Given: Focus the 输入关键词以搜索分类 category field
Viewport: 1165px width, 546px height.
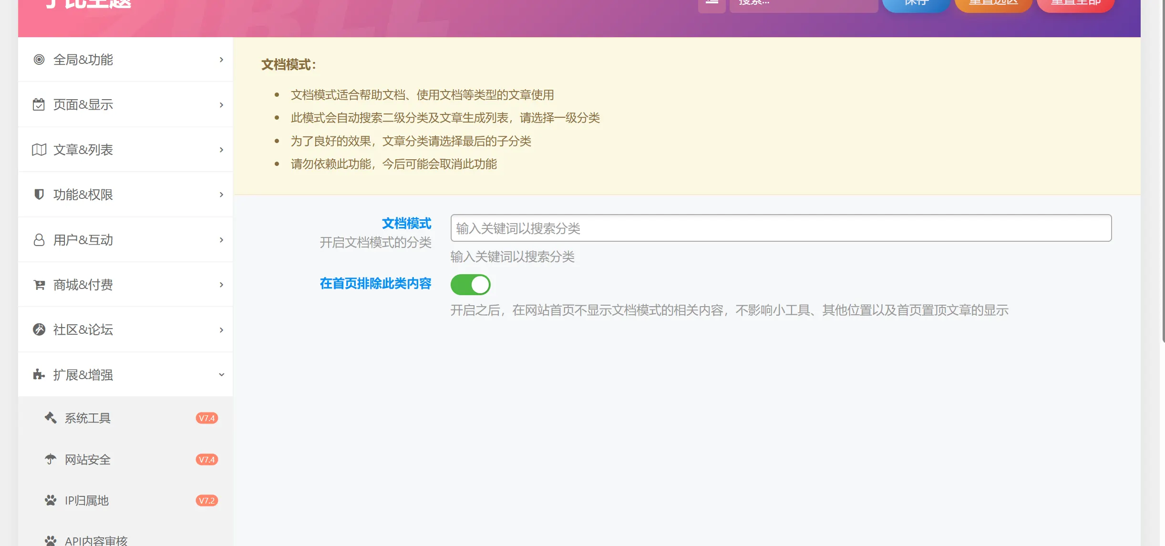Looking at the screenshot, I should (781, 228).
